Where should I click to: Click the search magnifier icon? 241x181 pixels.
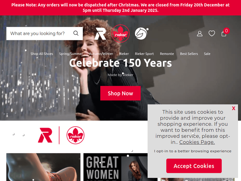[x=76, y=33]
